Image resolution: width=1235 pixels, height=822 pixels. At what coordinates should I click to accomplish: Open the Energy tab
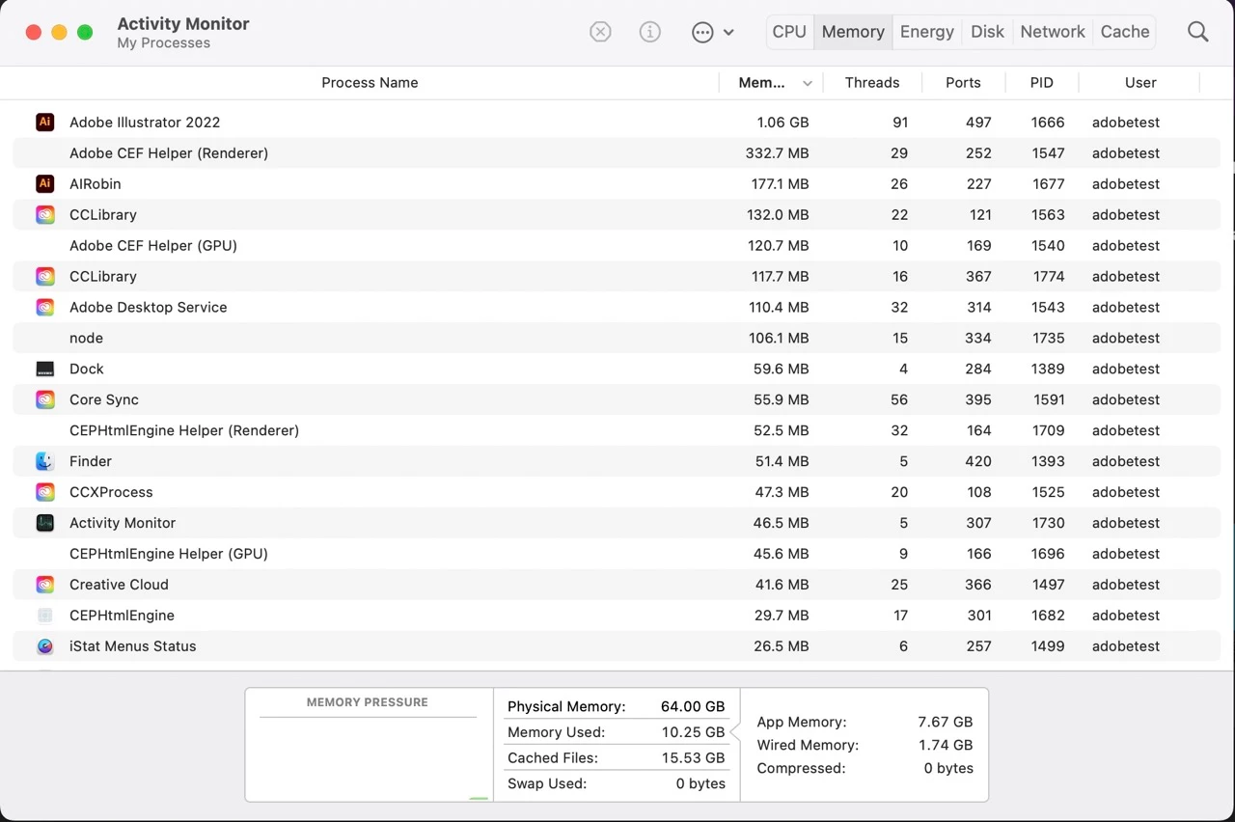pos(927,32)
